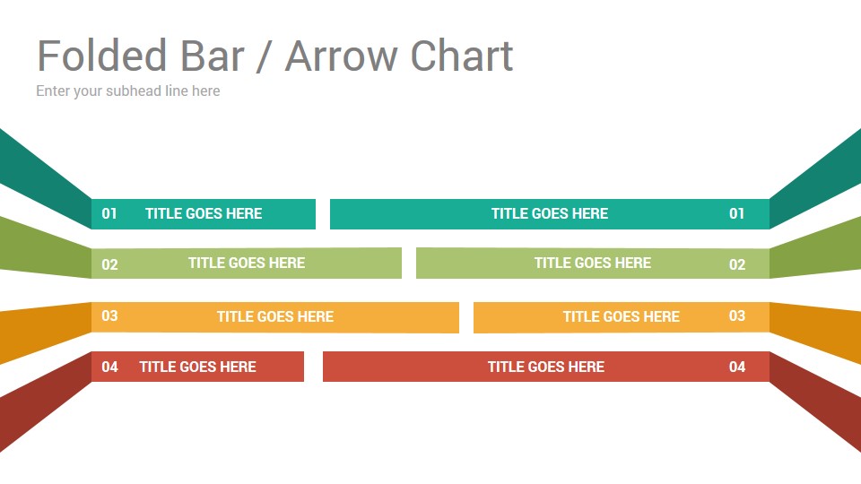The height and width of the screenshot is (484, 861).
Task: Select the dark orange folded wing on right
Action: (x=815, y=332)
